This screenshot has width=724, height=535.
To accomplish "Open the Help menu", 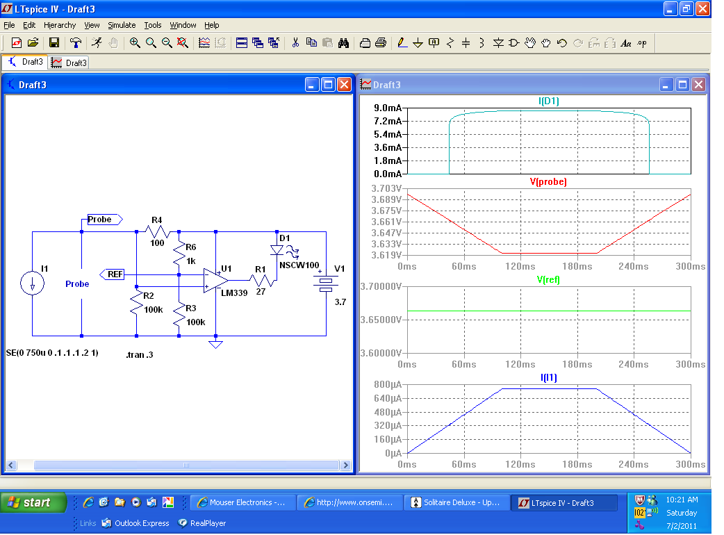I will pos(211,25).
